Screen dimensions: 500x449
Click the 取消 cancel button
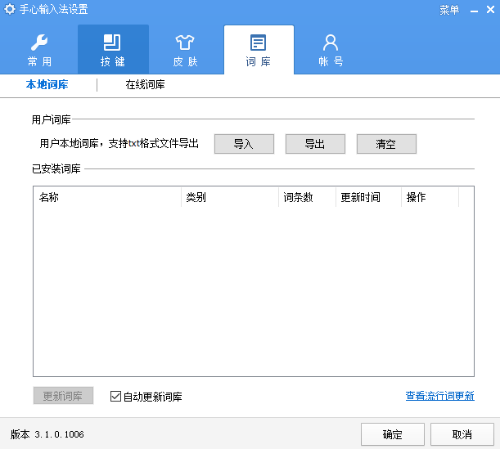point(462,434)
